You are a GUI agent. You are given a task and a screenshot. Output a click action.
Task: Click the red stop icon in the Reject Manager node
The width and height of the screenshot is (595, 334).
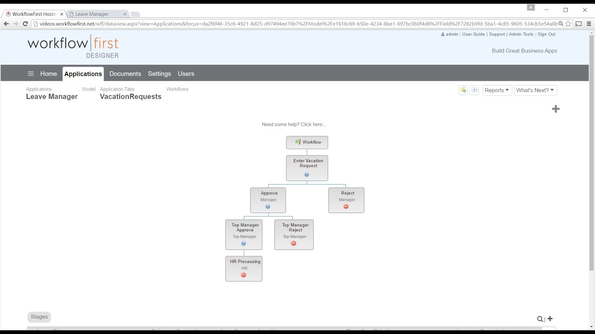tap(346, 206)
